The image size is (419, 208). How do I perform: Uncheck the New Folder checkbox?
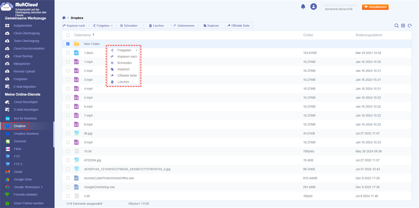(x=68, y=44)
